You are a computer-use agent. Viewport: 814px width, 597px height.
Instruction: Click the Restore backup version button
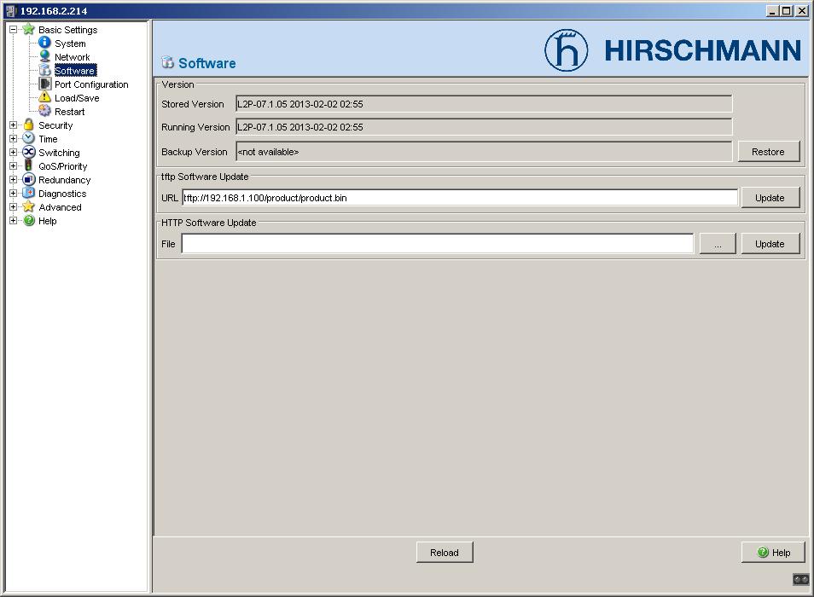point(768,152)
